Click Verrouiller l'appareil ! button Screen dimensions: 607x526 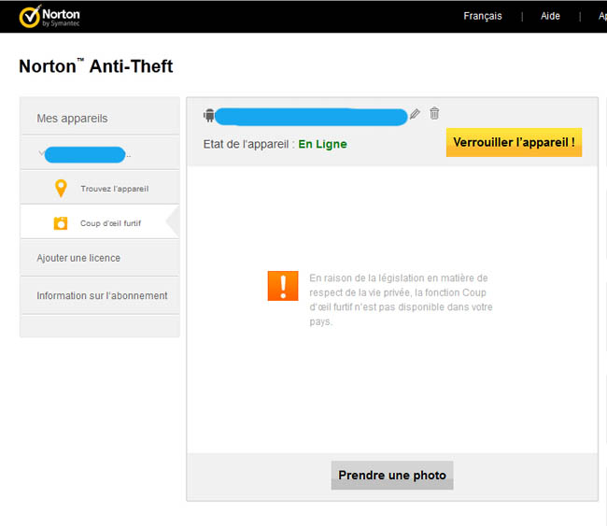(x=514, y=143)
